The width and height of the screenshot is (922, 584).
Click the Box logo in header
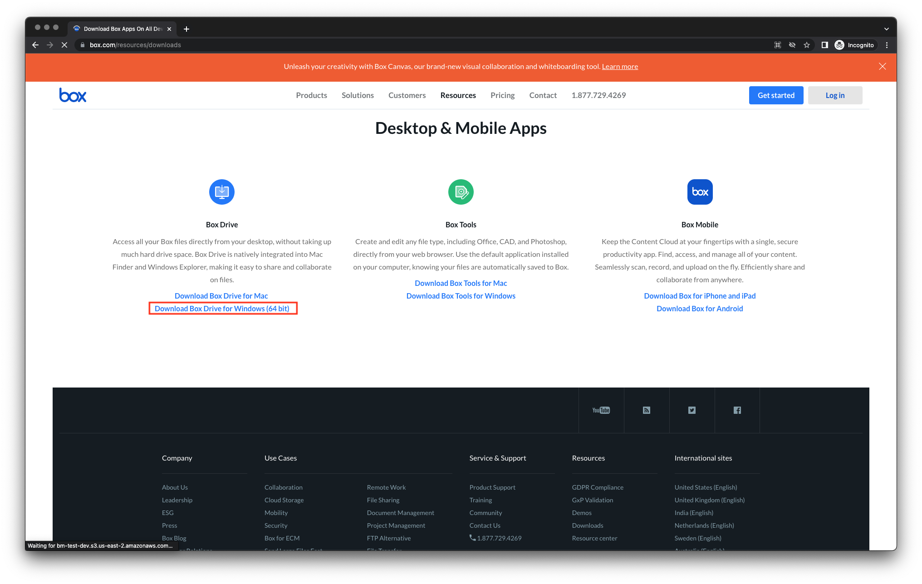pyautogui.click(x=73, y=95)
